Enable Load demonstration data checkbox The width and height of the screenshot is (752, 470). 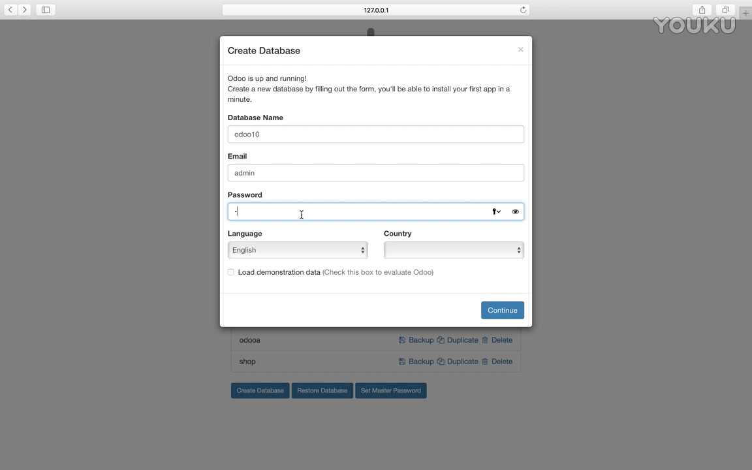pyautogui.click(x=231, y=272)
